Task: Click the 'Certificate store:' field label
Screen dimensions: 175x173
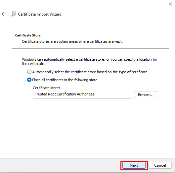Action: 46,88
